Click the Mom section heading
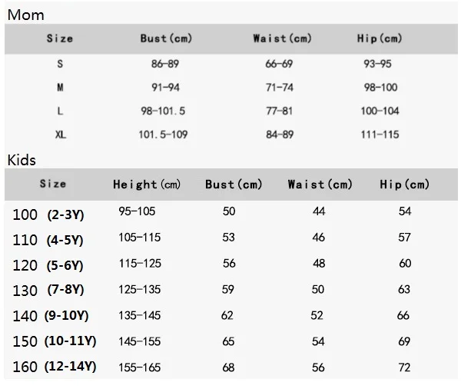Screen dimensions: 461x389 coord(25,15)
